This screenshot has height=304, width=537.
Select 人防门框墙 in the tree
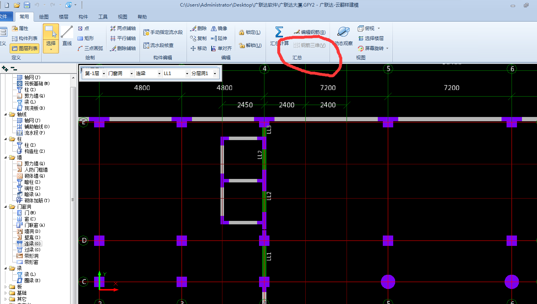(32, 170)
